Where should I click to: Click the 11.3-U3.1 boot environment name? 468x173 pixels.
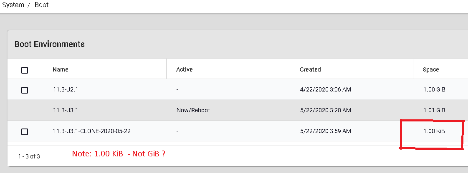pyautogui.click(x=65, y=110)
